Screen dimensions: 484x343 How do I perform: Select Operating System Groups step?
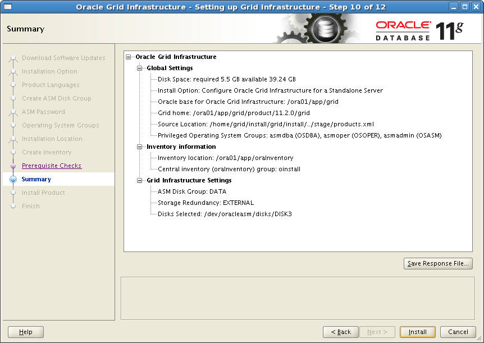[x=61, y=125]
